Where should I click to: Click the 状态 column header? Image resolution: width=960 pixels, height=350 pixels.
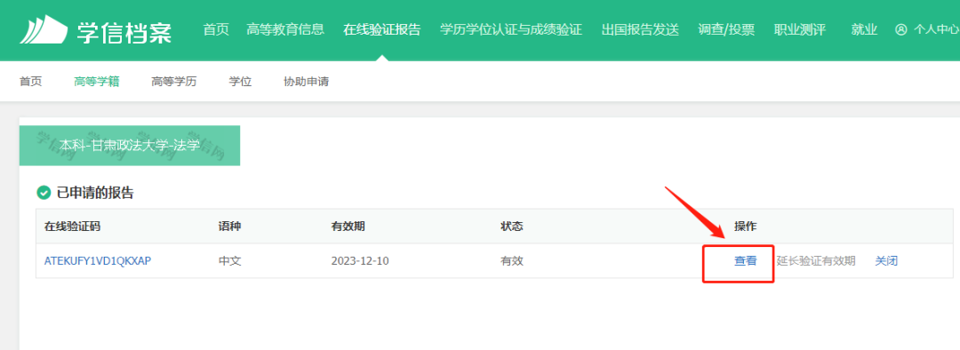click(512, 227)
